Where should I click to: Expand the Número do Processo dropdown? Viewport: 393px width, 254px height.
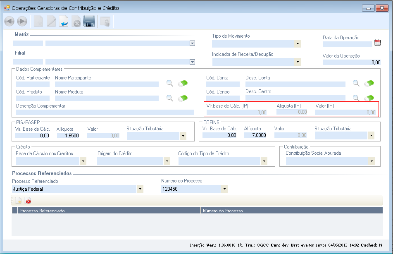click(x=224, y=189)
